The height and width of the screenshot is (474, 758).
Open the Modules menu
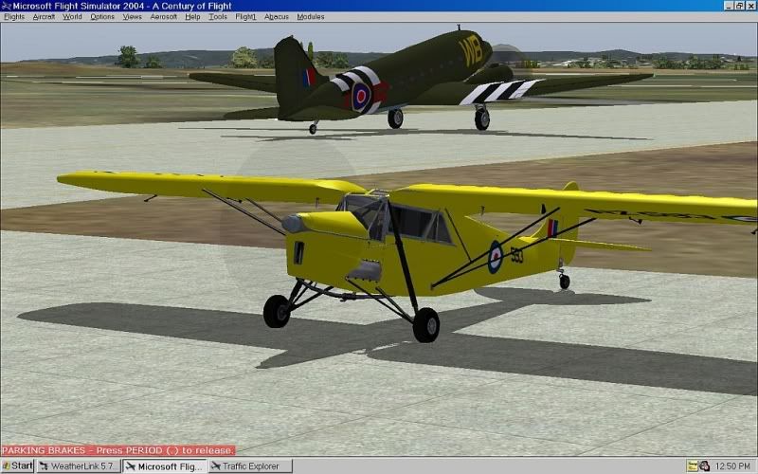click(x=310, y=17)
